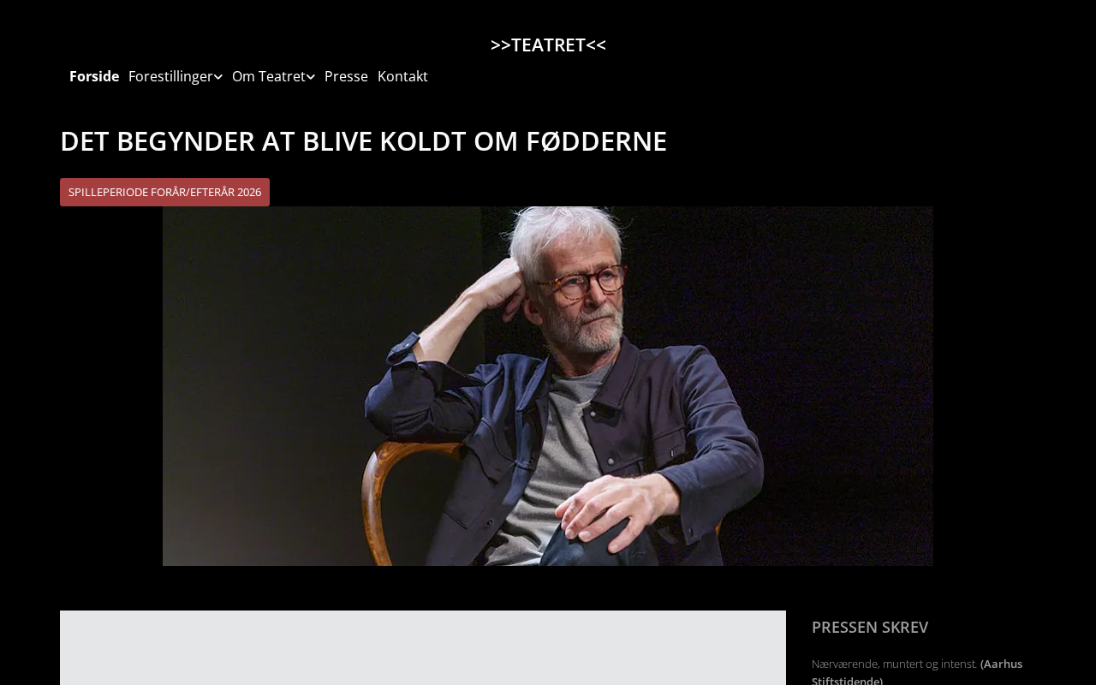Click the bold Aarhus Stiftstidende source text
Viewport: 1096px width, 685px height.
point(917,672)
